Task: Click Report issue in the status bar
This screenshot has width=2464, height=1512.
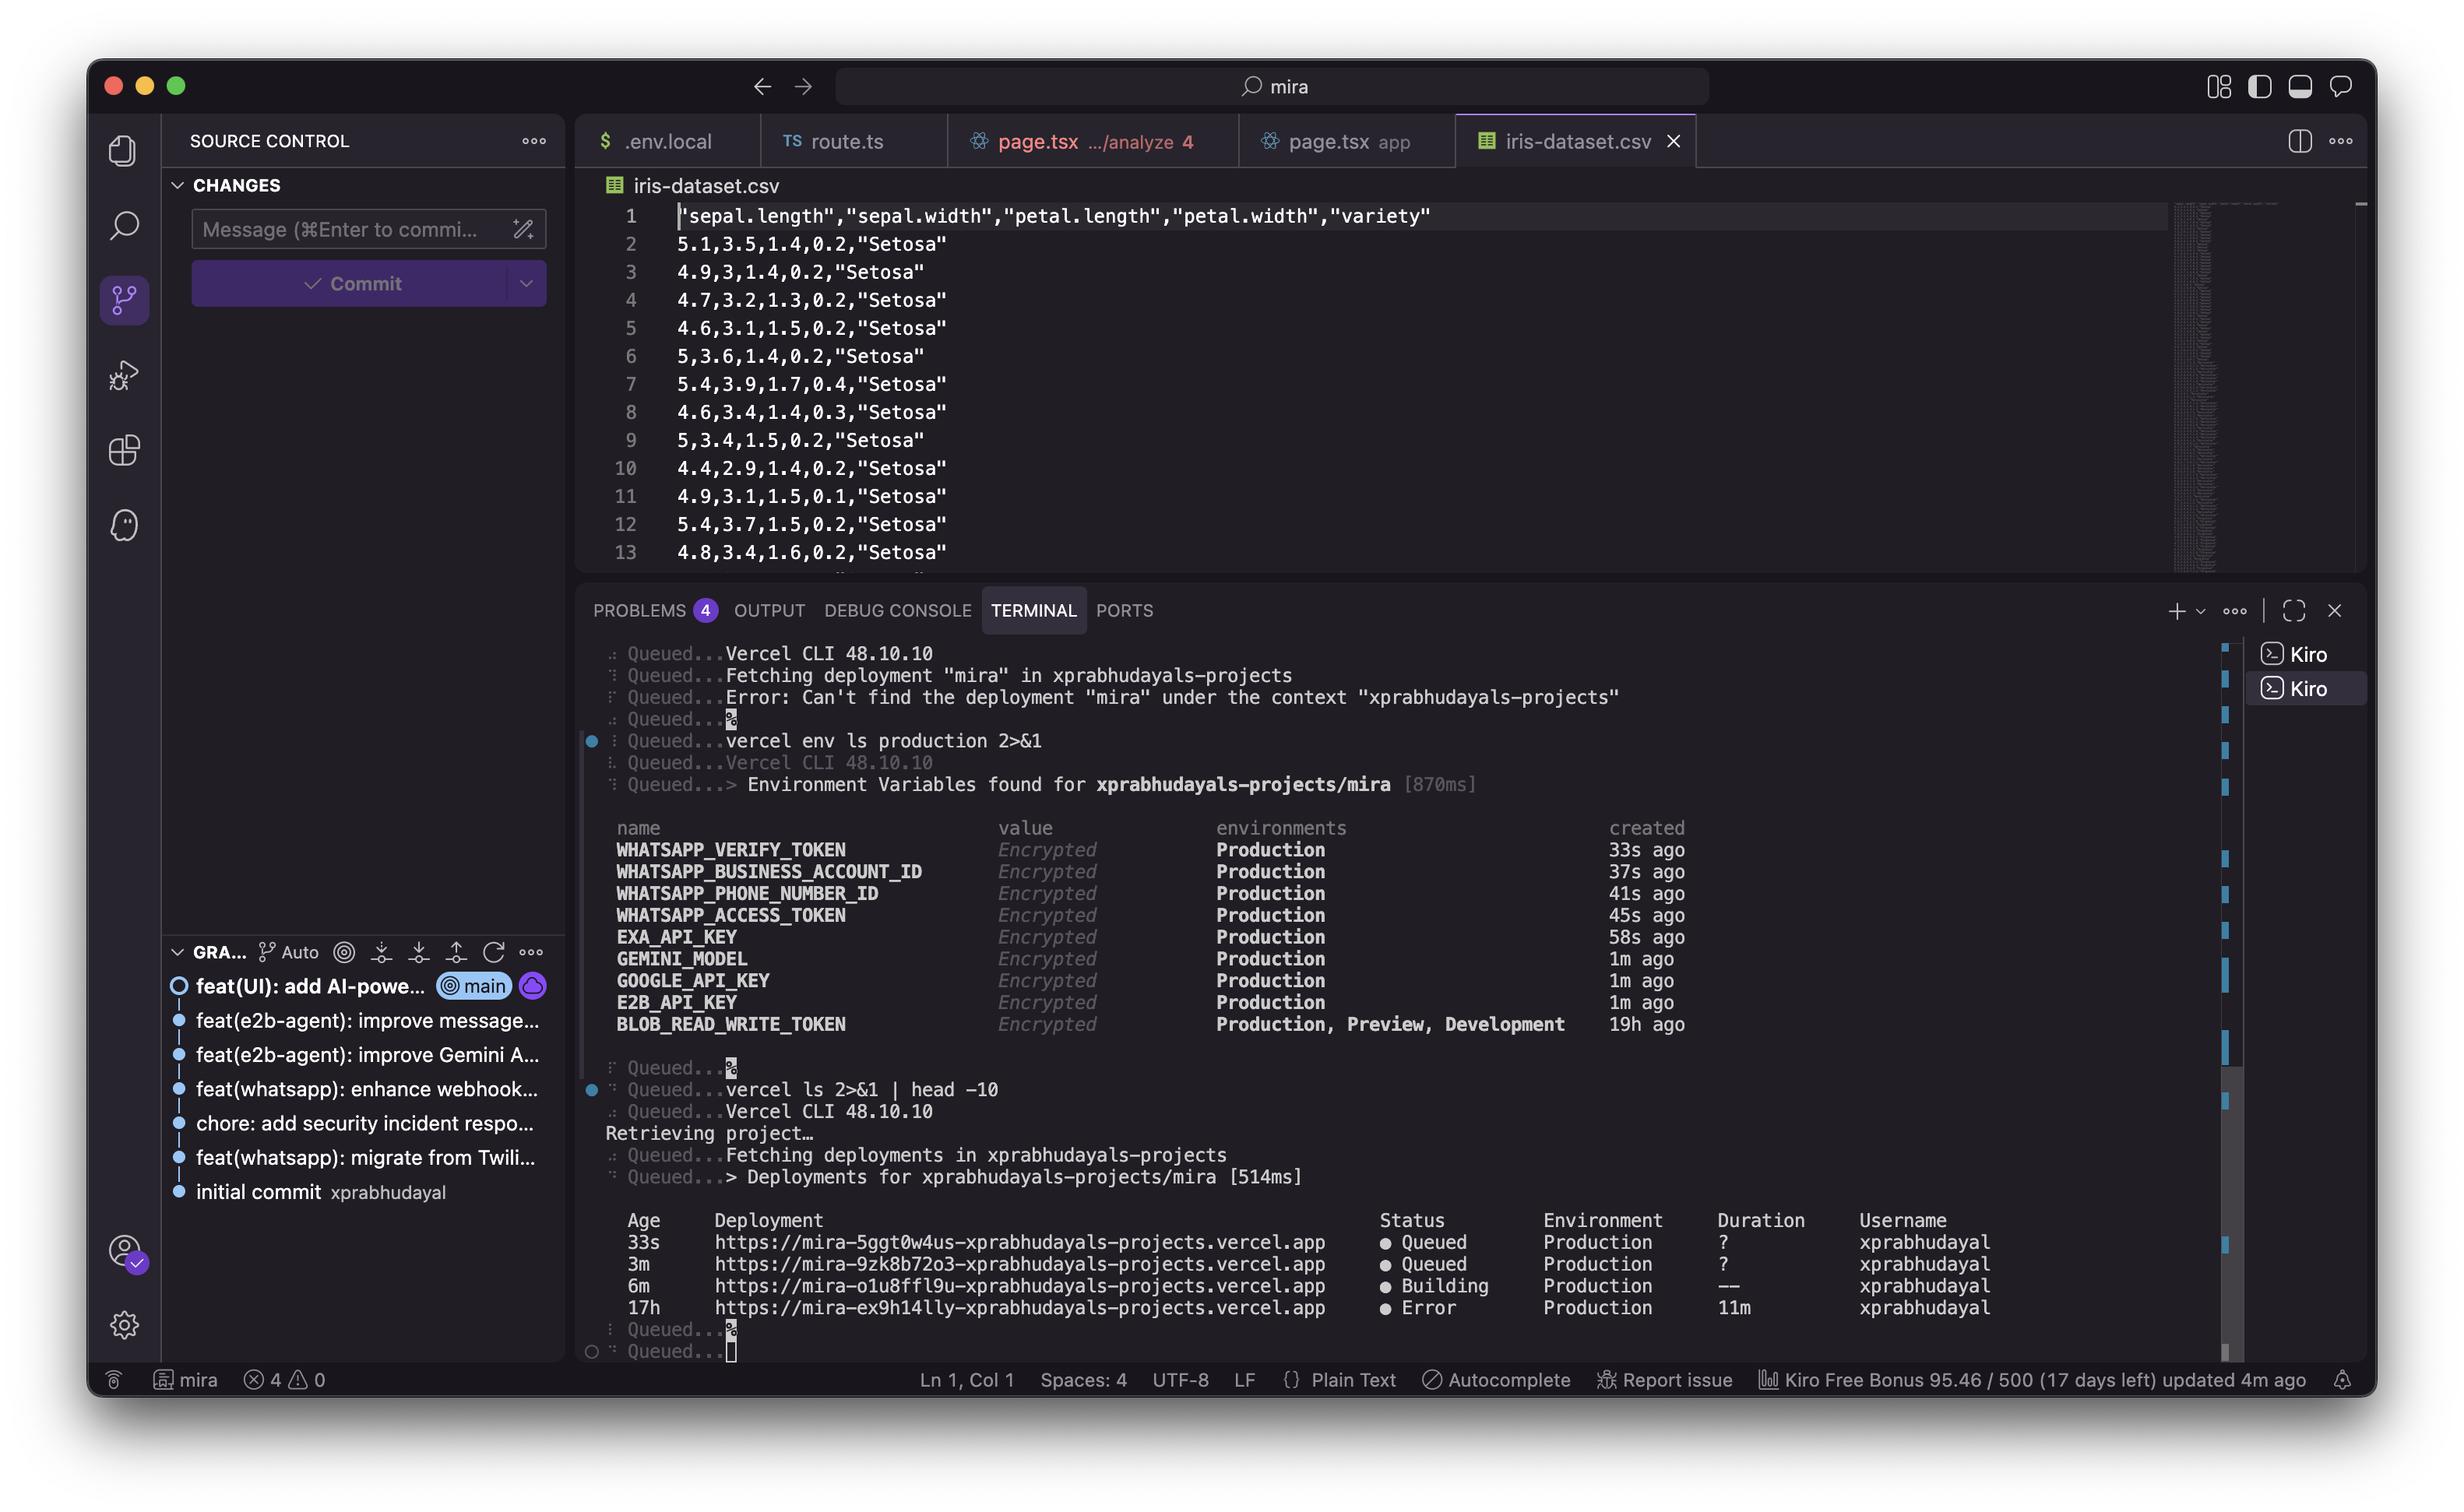Action: coord(1664,1379)
